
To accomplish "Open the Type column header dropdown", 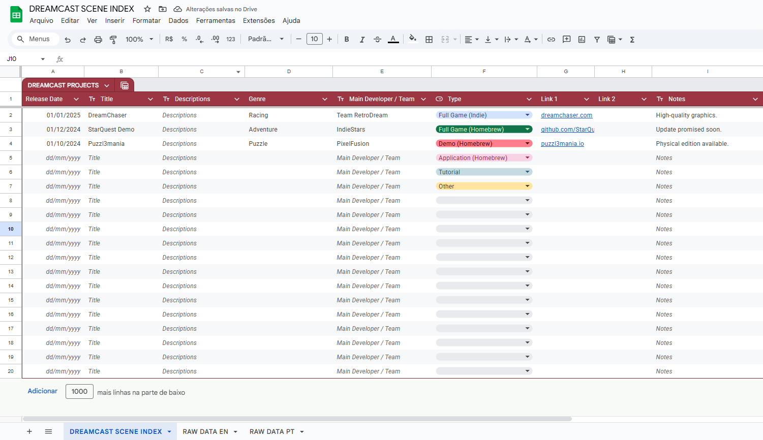I will (529, 99).
